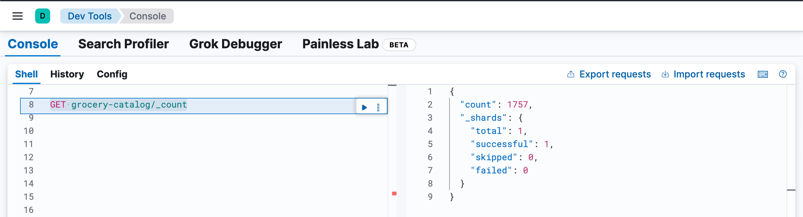Click the grocery-catalog/_count path text
This screenshot has width=803, height=217.
point(129,105)
